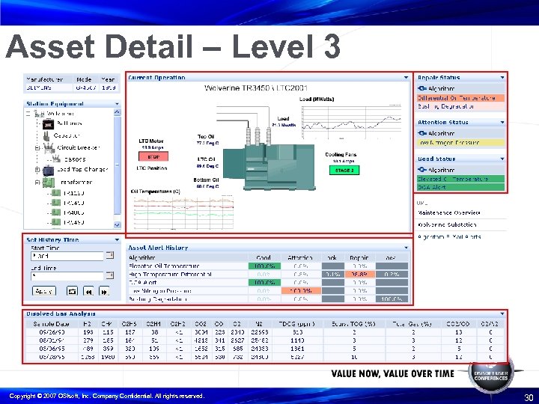539x404 pixels.
Task: Click Algorithm icon under Good Status
Action: [x=422, y=170]
